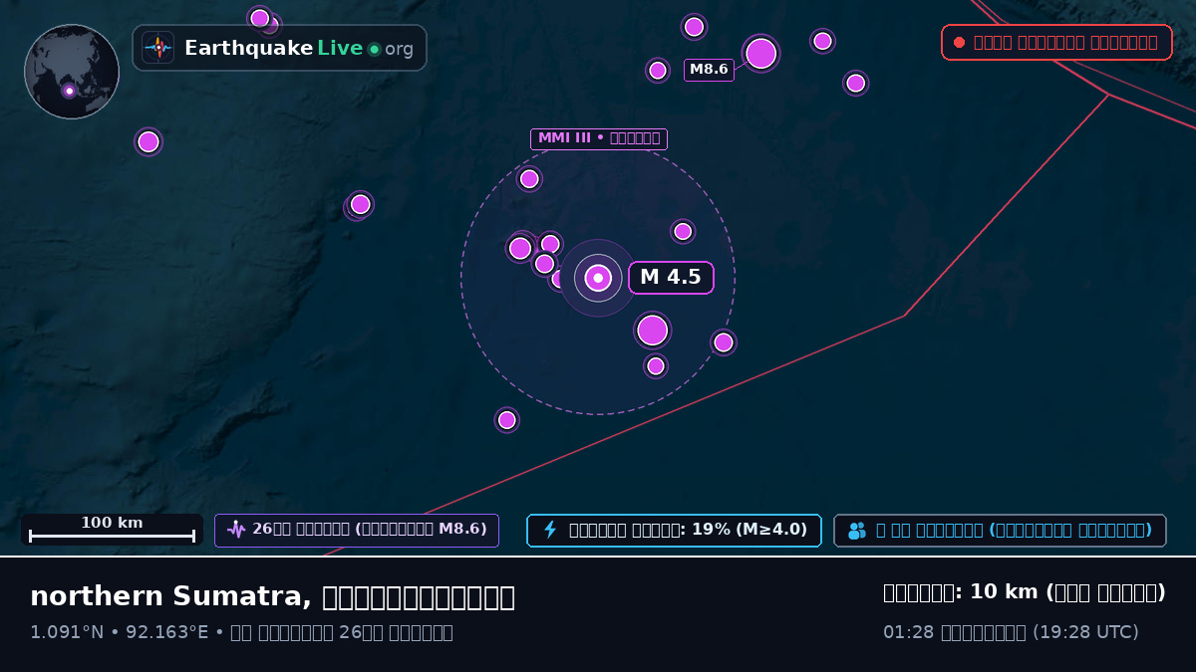Viewport: 1196px width, 672px height.
Task: Select the MMI III intensity label
Action: click(598, 138)
